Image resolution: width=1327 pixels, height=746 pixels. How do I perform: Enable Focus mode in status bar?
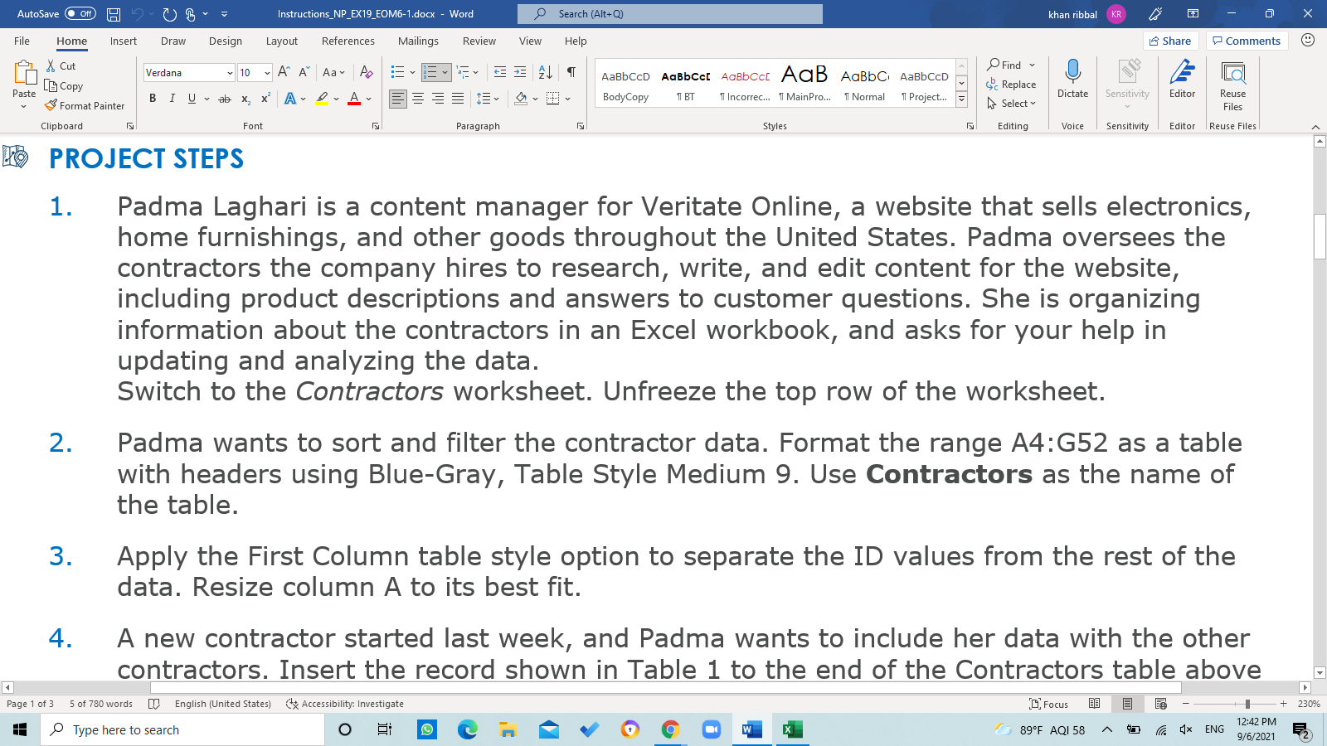pos(1048,703)
